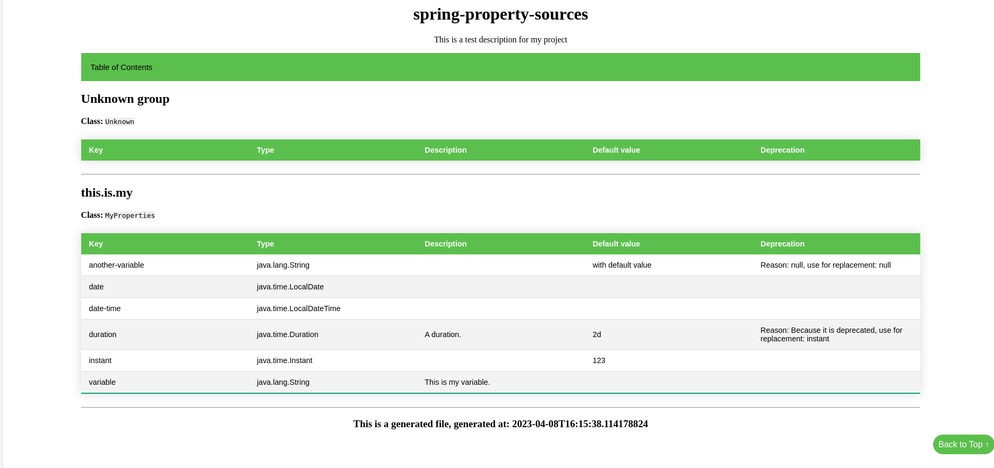Select the MyProperties class name code
994x468 pixels.
click(130, 216)
